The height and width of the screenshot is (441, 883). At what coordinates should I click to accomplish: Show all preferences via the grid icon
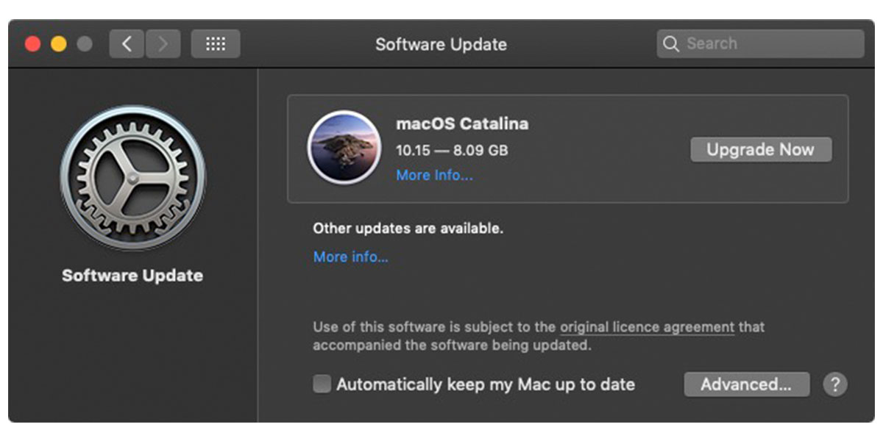[215, 44]
